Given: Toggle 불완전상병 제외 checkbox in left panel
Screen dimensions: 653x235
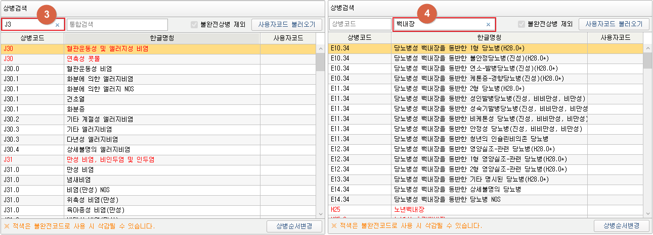Looking at the screenshot, I should (194, 24).
